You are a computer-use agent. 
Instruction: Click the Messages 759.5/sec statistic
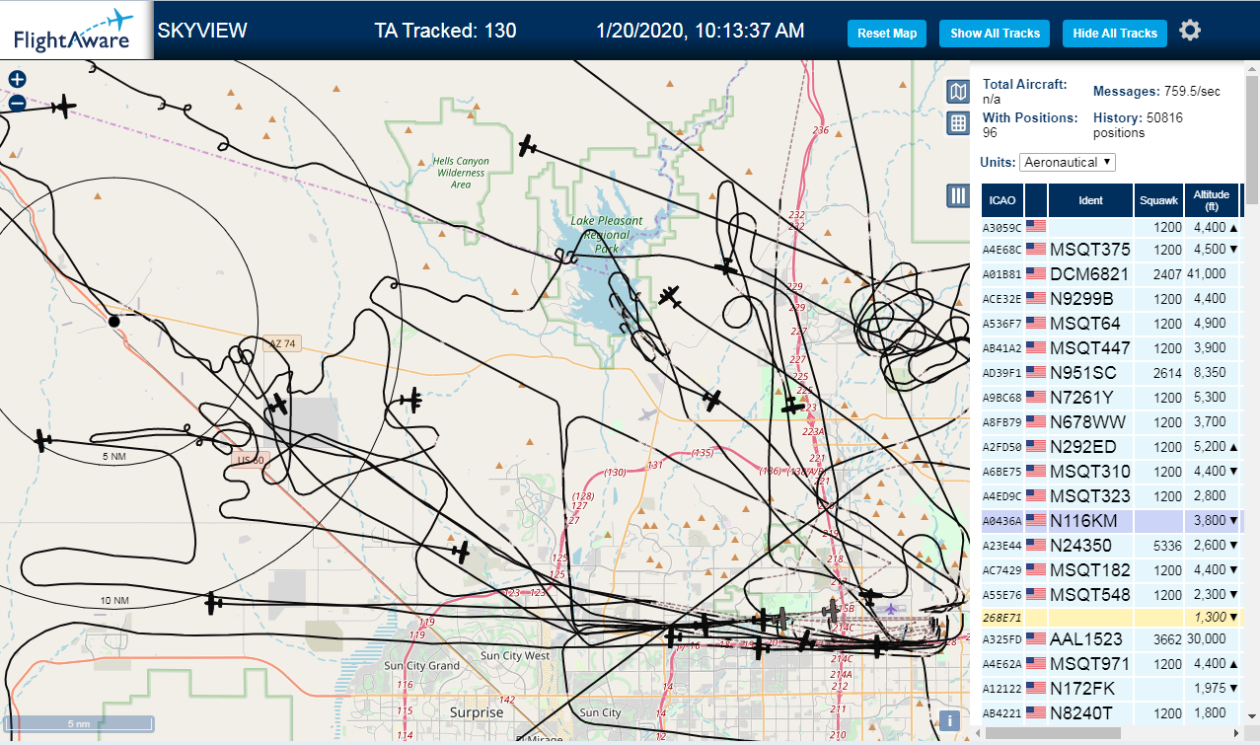[x=1156, y=92]
